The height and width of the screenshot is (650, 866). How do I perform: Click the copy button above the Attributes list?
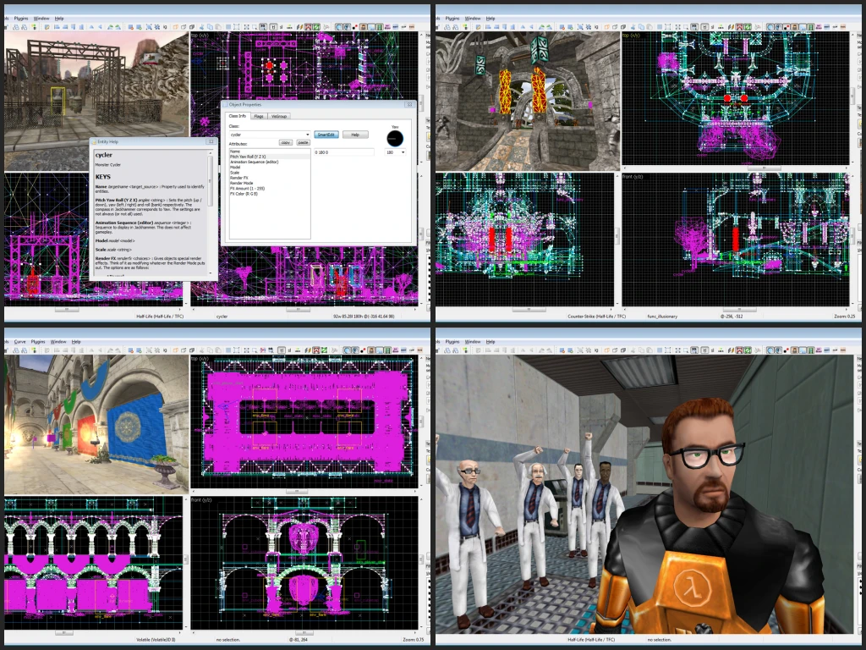click(x=286, y=143)
